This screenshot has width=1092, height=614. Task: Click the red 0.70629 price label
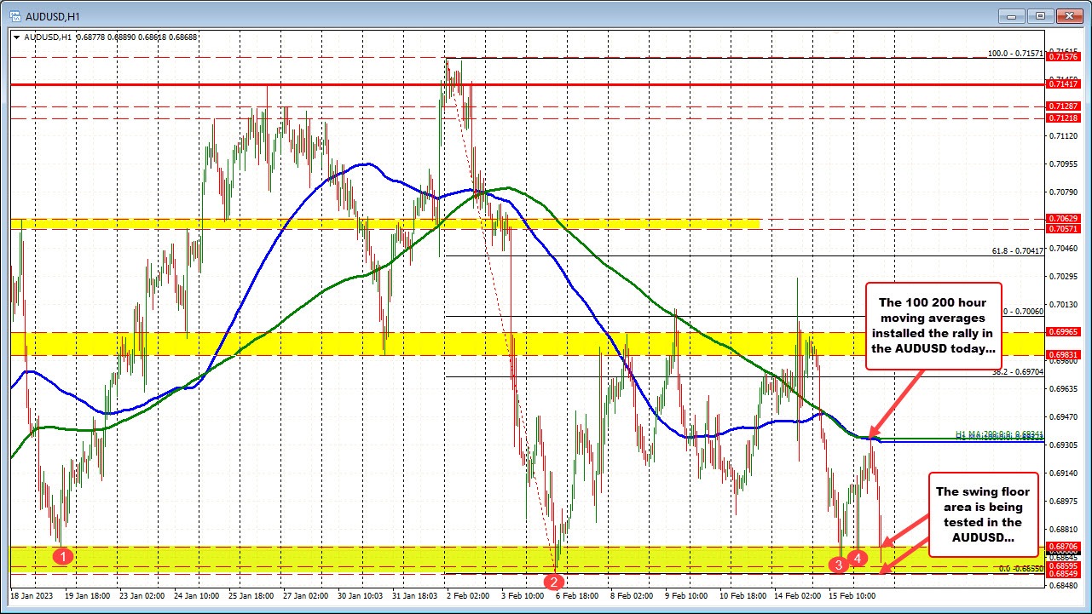tap(1066, 219)
